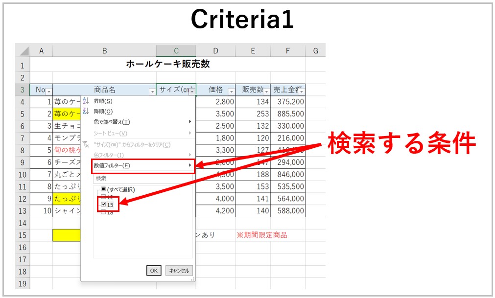This screenshot has height=298, width=495.
Task: Open the filter icon on the 売上金額 column
Action: click(x=302, y=91)
